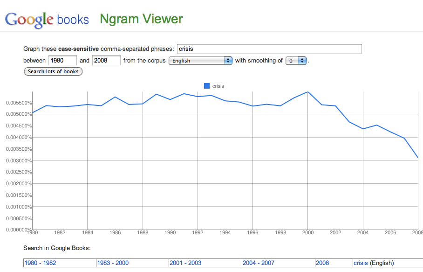Open the 1983 - 2000 search link
This screenshot has width=423, height=272.
(113, 263)
